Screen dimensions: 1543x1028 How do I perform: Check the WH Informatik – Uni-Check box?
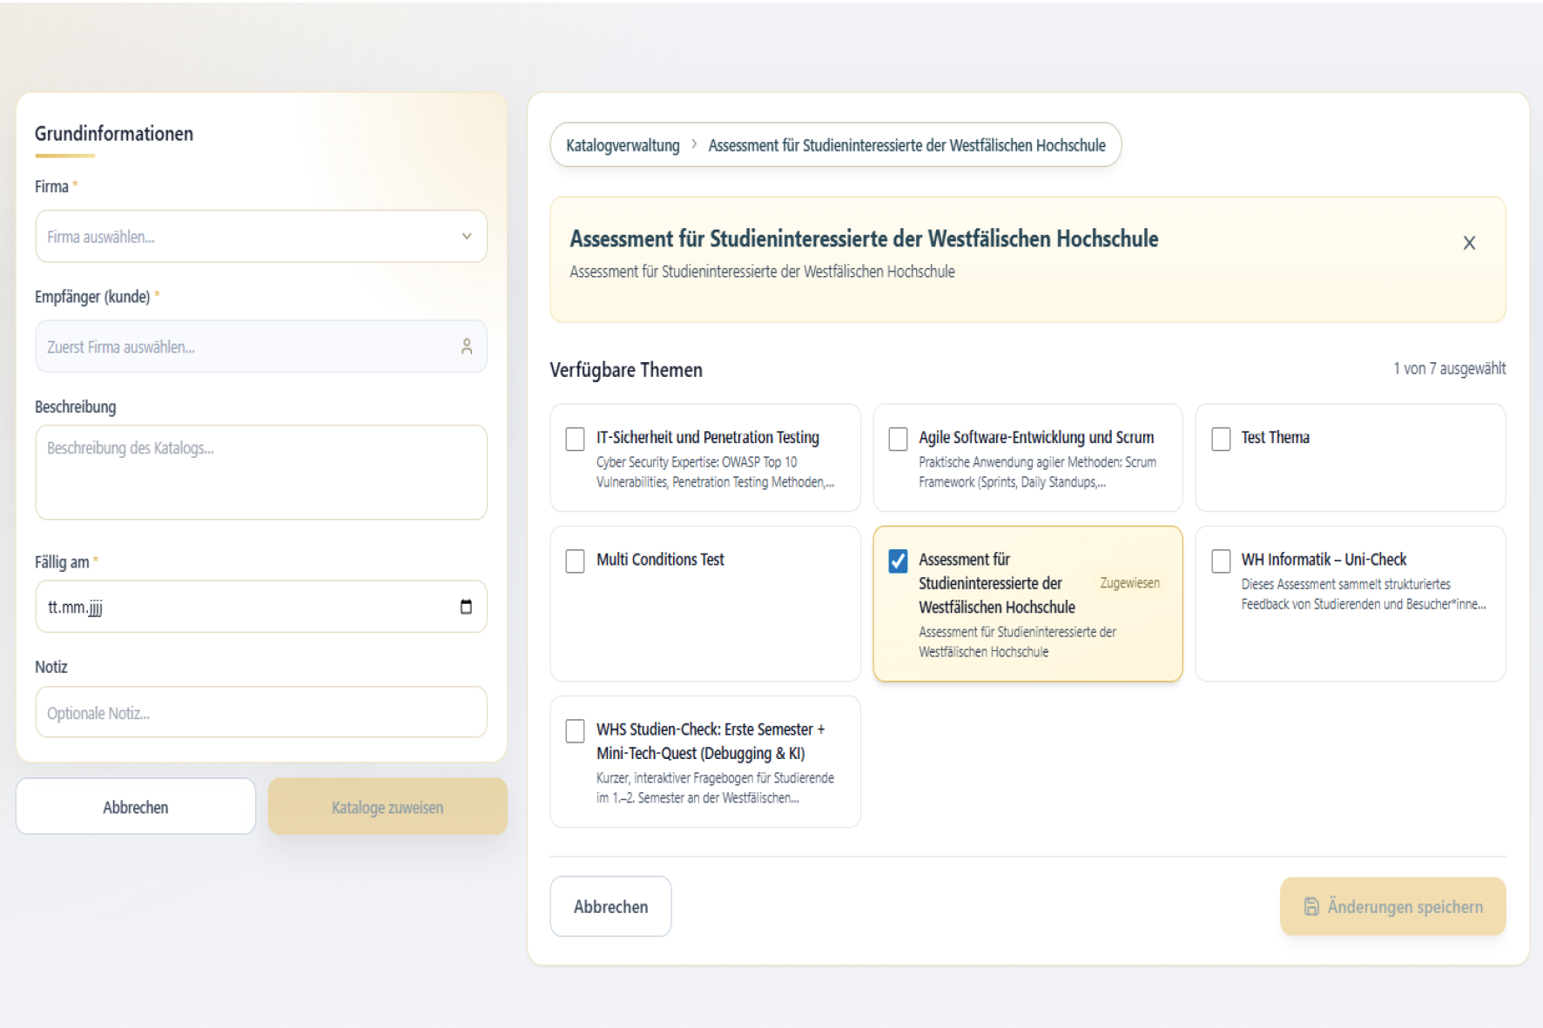[1221, 561]
